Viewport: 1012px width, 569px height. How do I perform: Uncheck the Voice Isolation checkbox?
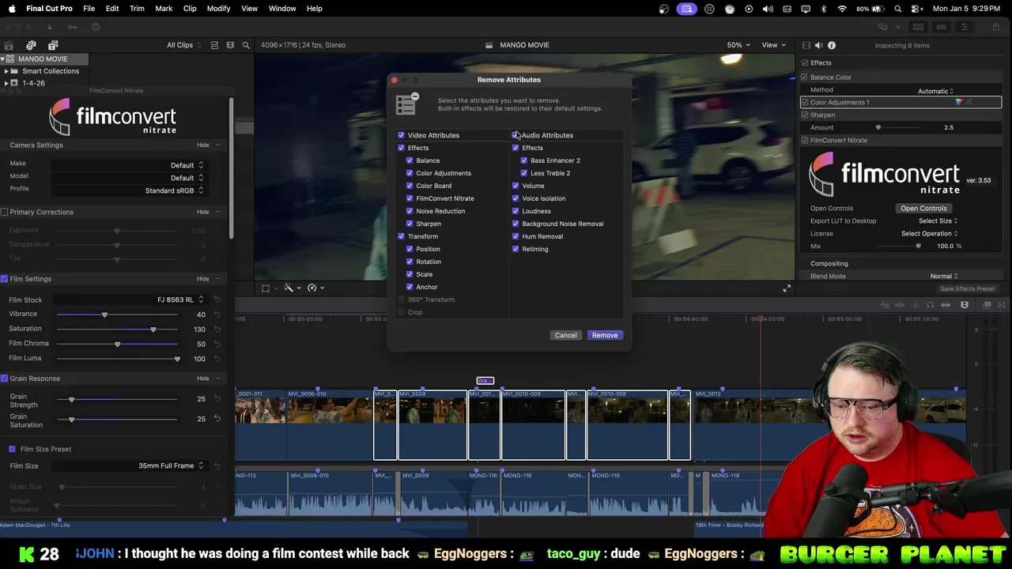click(515, 198)
